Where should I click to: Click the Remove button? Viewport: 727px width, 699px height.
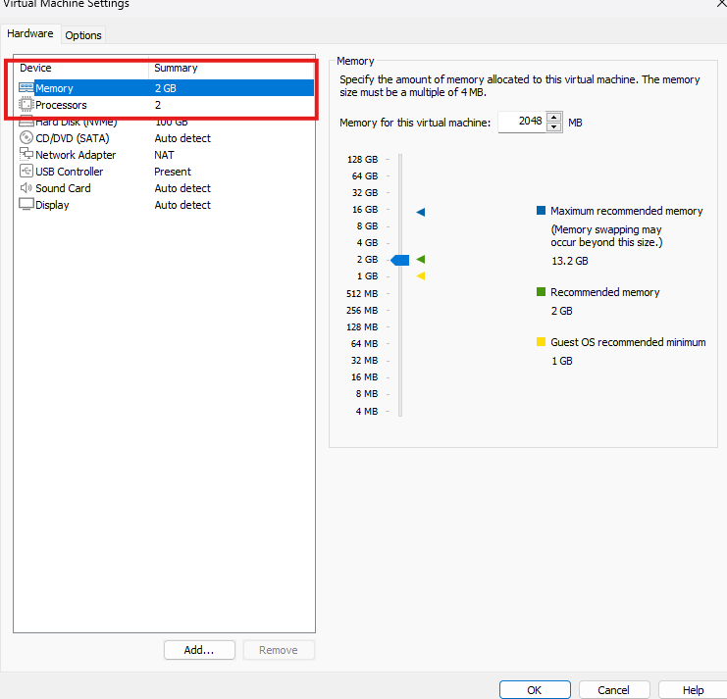[279, 650]
